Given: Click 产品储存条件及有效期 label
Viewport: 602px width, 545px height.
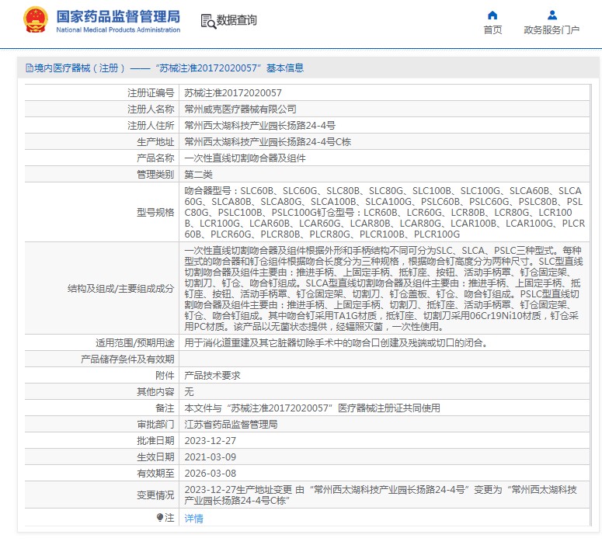Looking at the screenshot, I should click(x=127, y=359).
